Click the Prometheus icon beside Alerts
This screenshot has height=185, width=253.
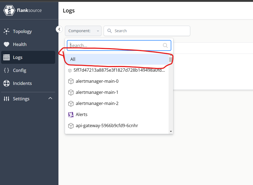(71, 114)
